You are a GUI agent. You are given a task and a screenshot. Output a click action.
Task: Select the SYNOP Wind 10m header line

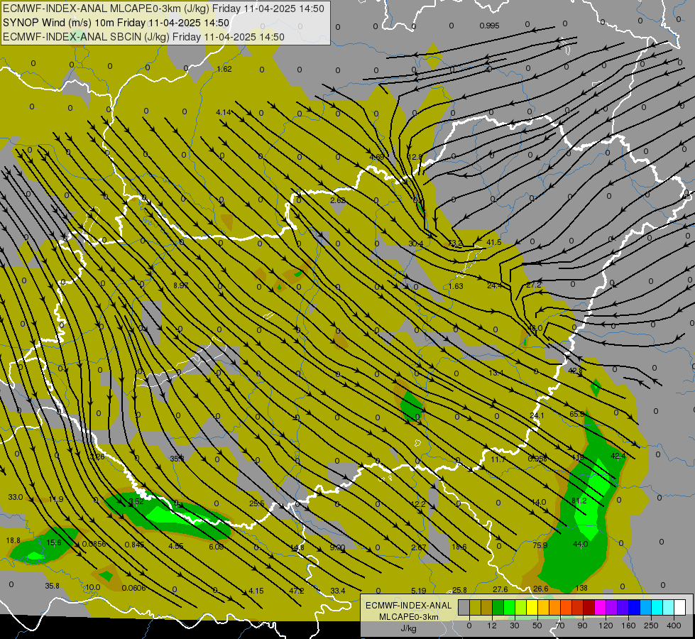pos(116,23)
